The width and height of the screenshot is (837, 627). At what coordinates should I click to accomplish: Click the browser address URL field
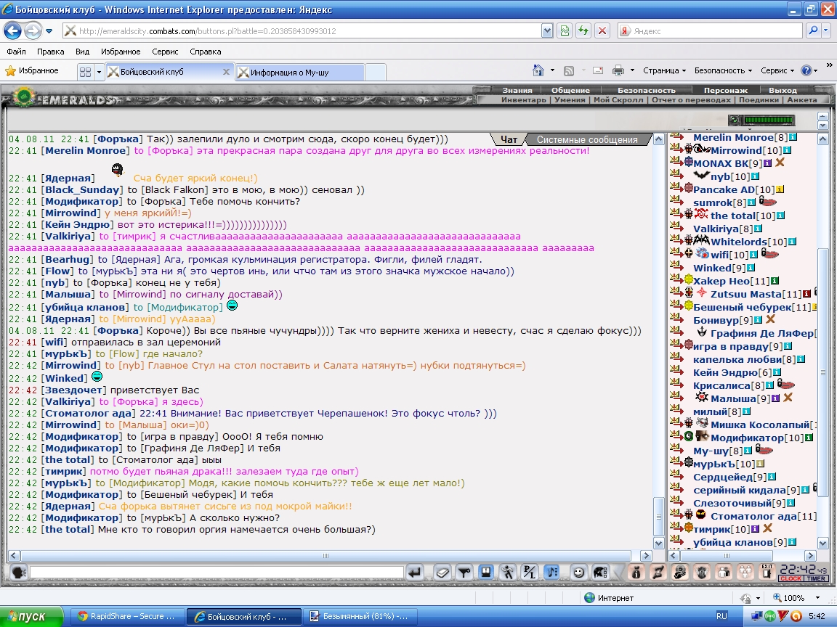click(307, 31)
